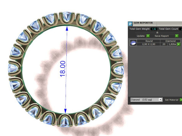182x136 pixels.
Task: Click the green arrow beside 1,82tw
Action: coord(179,44)
